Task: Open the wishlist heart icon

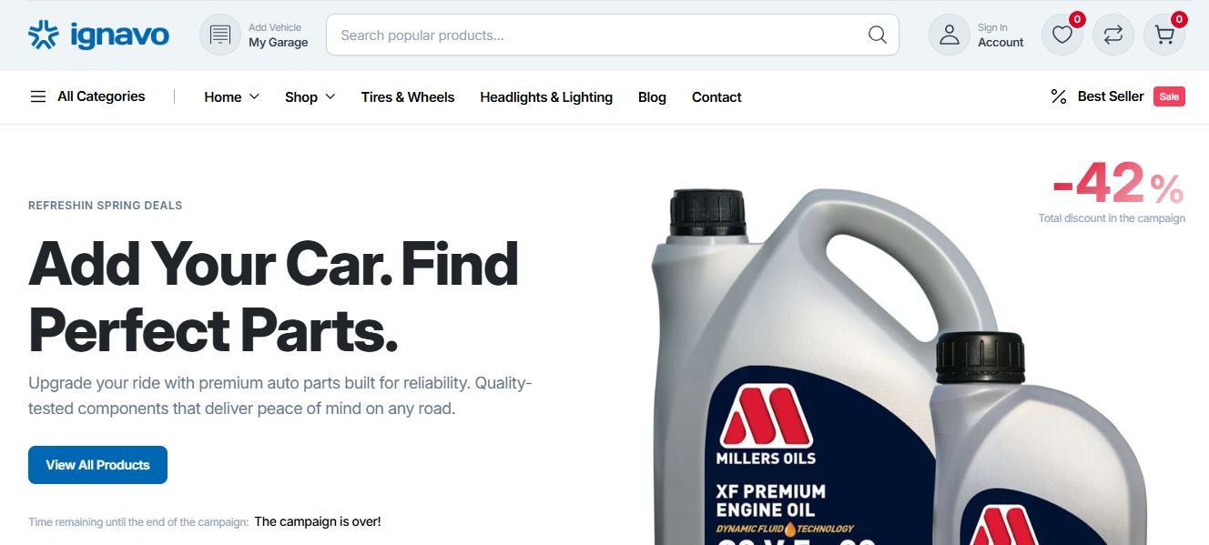Action: [x=1062, y=35]
